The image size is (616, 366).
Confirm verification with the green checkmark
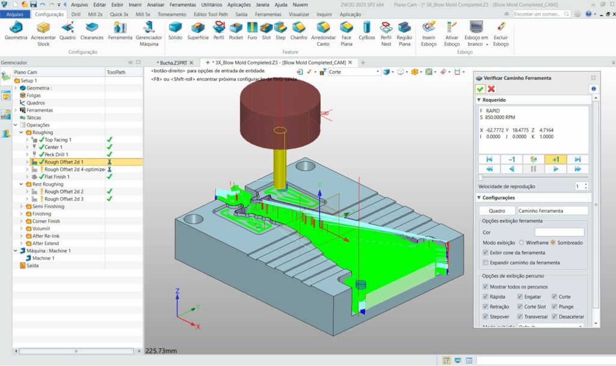[x=479, y=89]
